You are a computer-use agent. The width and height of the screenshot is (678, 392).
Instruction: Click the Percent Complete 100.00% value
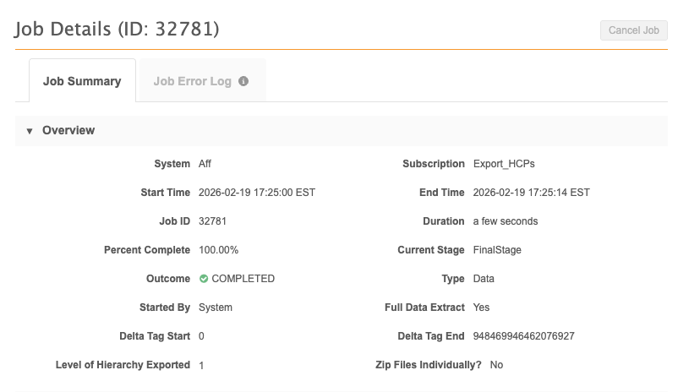(218, 250)
